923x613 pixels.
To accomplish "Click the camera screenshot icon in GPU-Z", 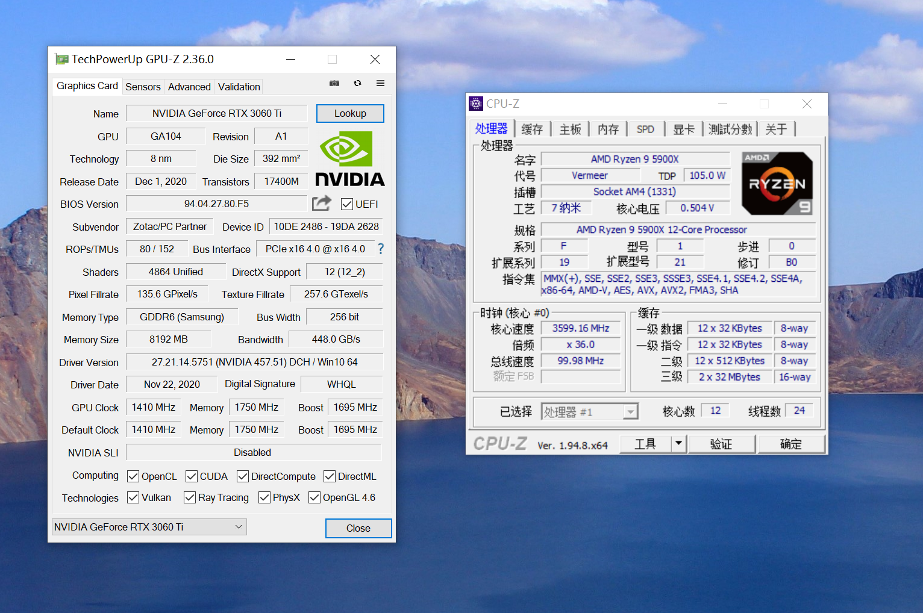I will (x=334, y=83).
